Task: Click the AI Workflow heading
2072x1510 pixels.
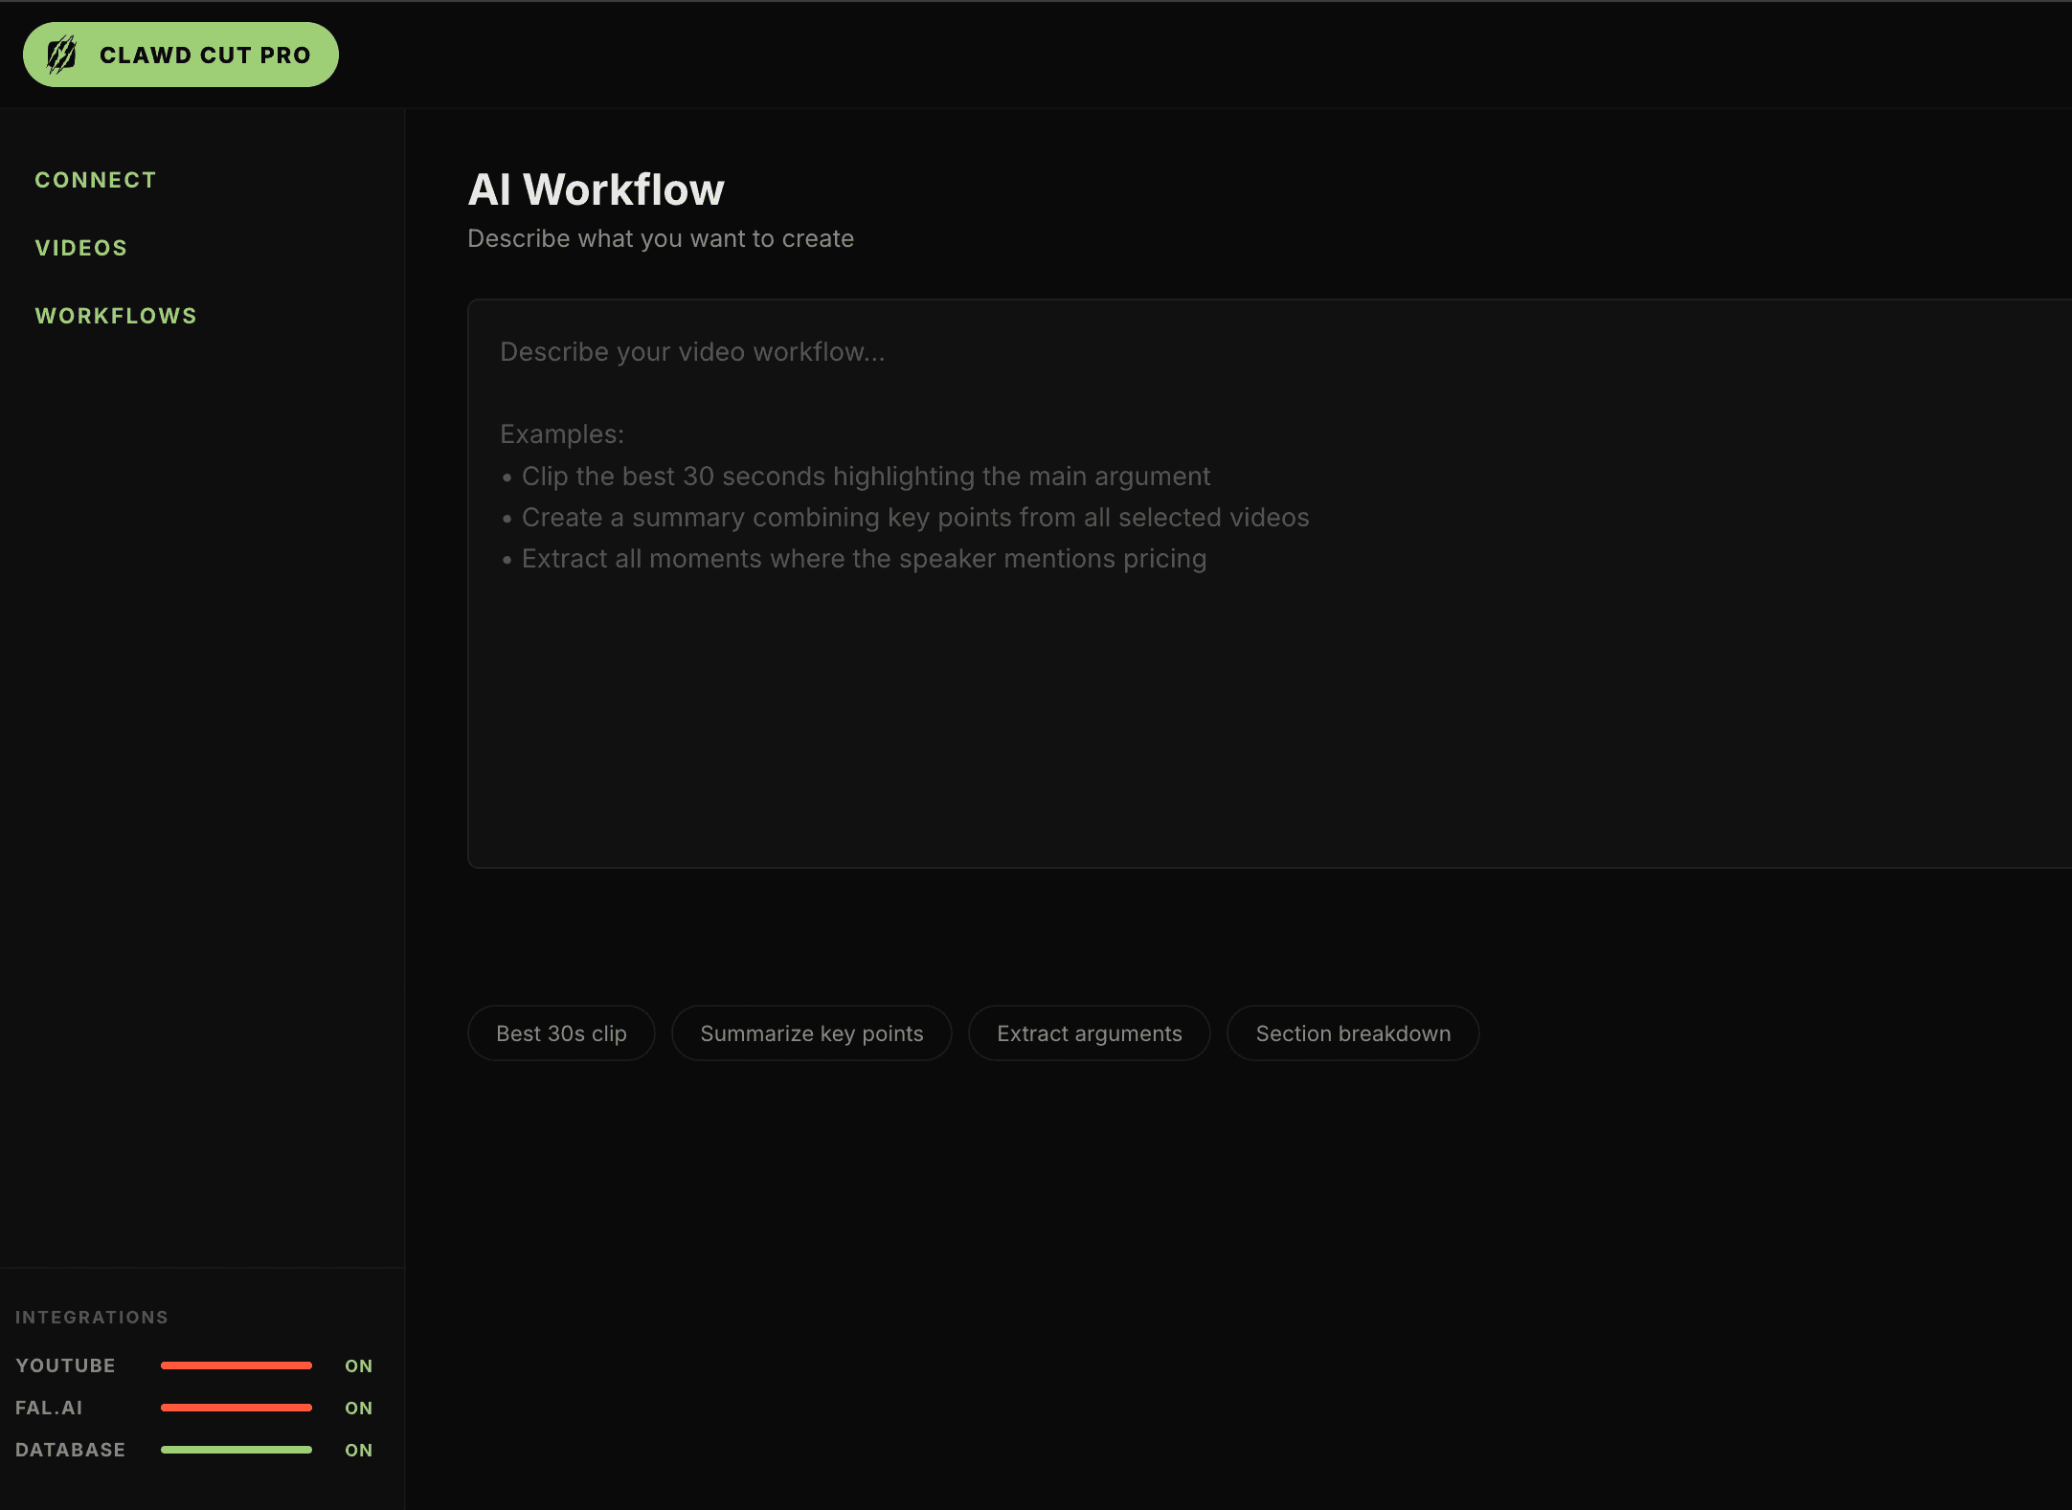Action: (596, 189)
